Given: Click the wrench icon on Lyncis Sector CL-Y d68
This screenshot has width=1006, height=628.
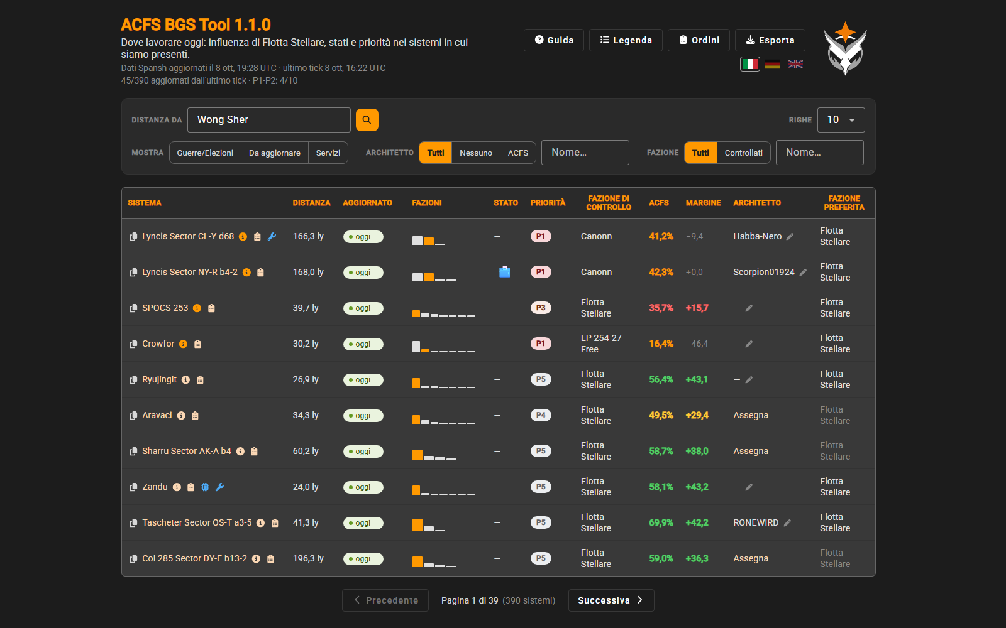Looking at the screenshot, I should click(x=272, y=237).
